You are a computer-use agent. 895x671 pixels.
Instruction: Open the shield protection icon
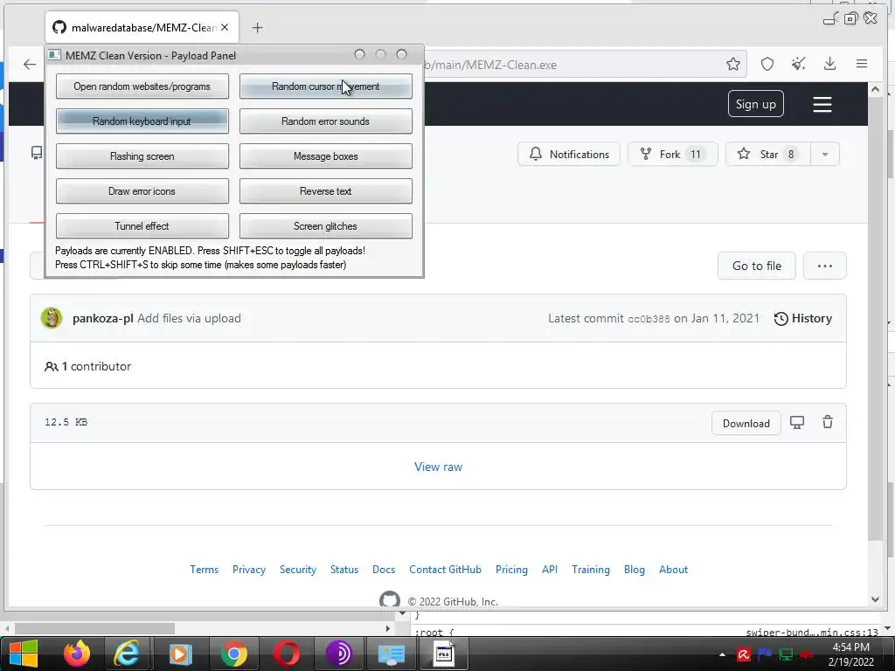[x=767, y=65]
